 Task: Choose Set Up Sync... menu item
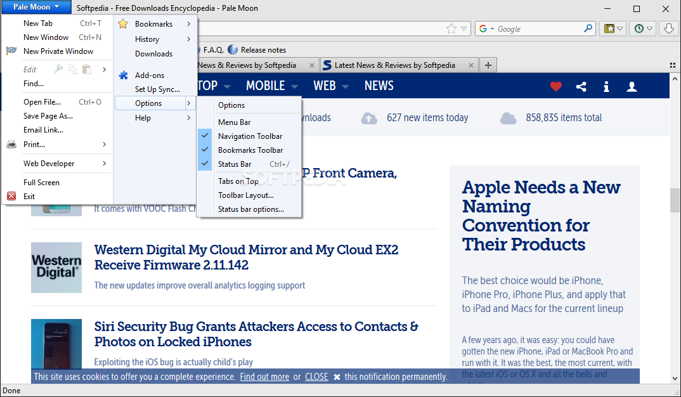[155, 89]
